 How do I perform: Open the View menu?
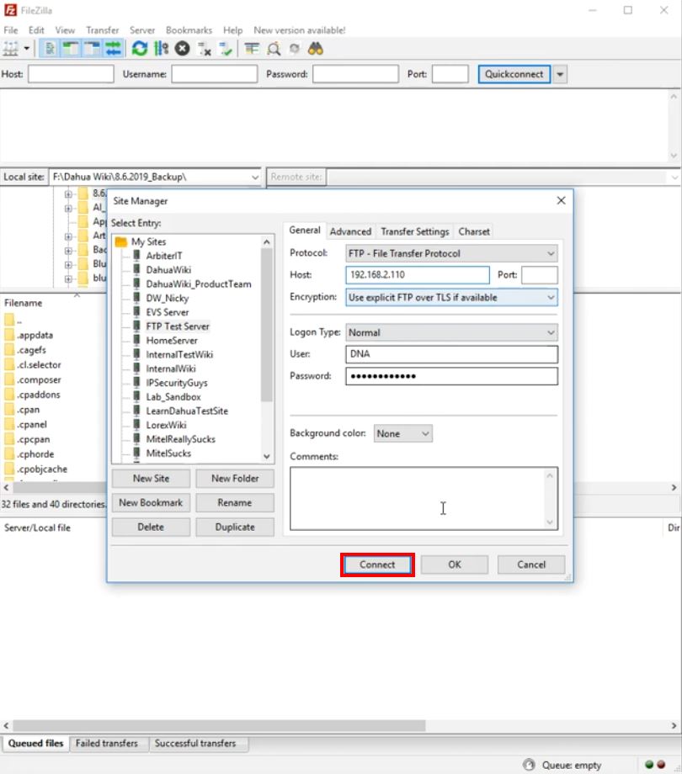65,30
